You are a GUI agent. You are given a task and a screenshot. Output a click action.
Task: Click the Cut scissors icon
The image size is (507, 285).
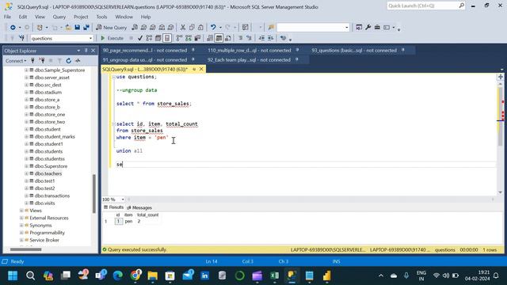click(183, 28)
